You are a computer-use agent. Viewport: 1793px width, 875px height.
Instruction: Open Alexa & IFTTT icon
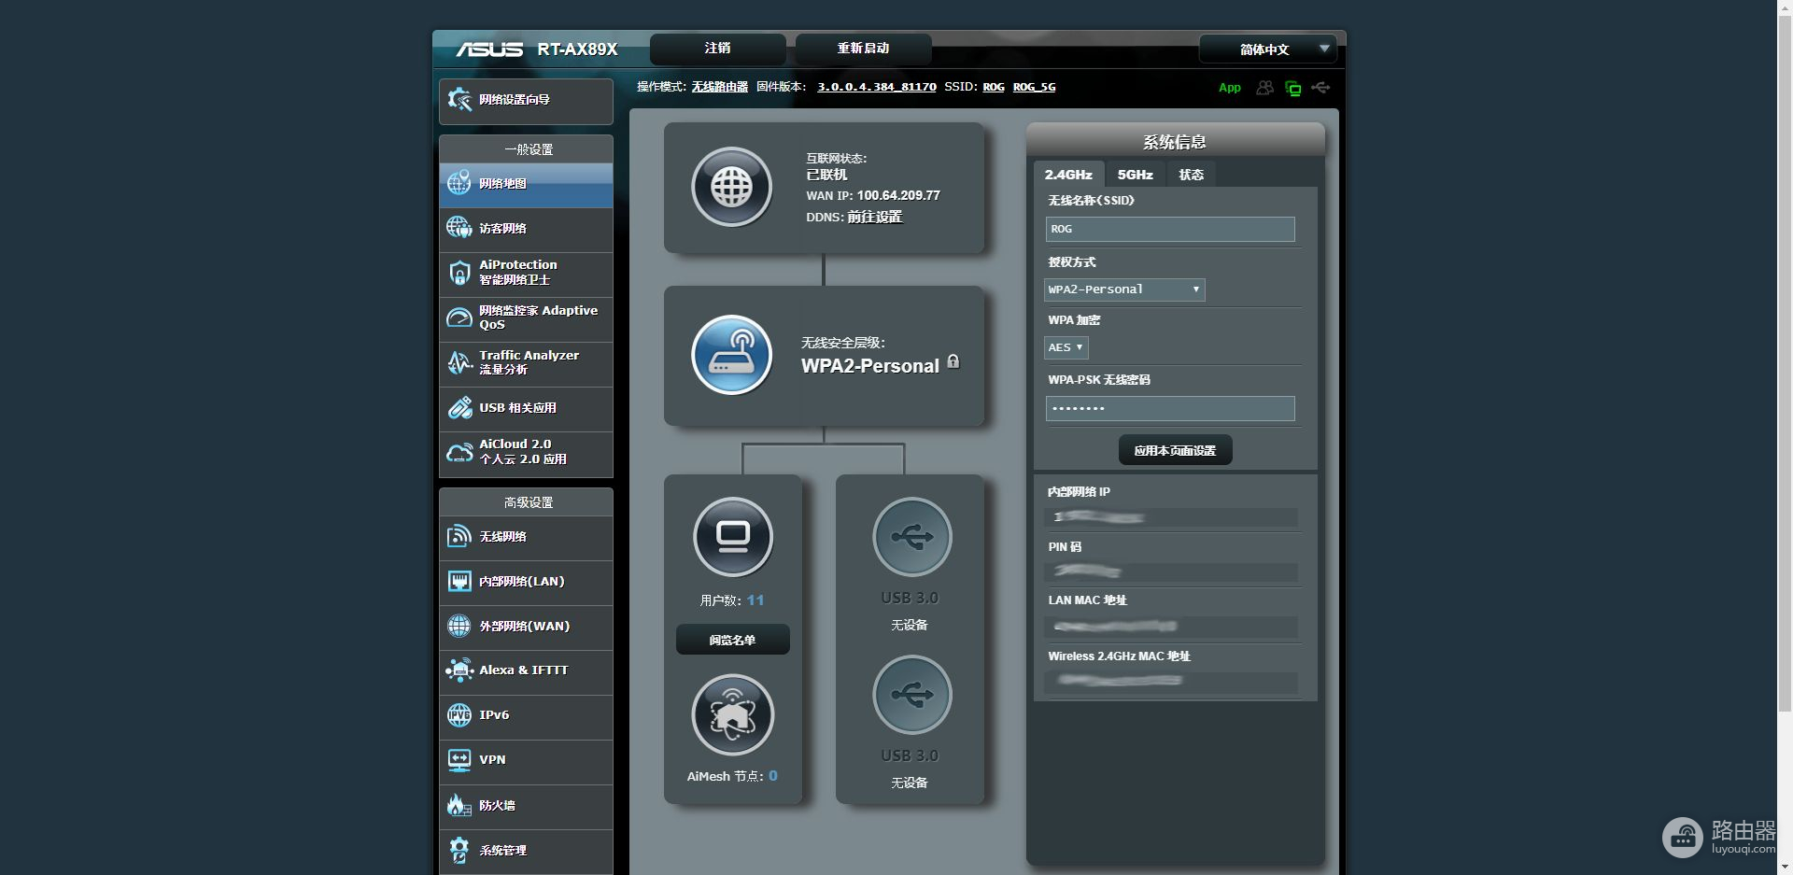point(459,670)
